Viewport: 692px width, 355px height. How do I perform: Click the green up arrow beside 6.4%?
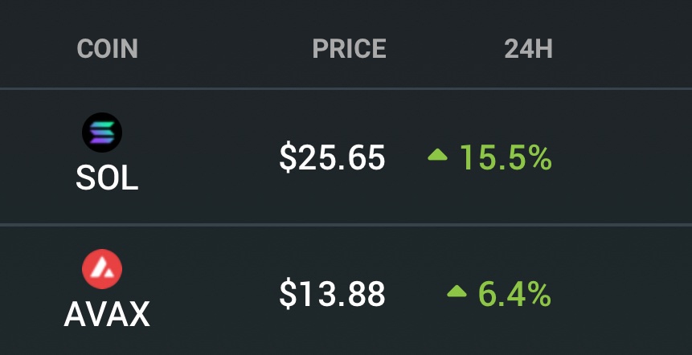tap(457, 291)
